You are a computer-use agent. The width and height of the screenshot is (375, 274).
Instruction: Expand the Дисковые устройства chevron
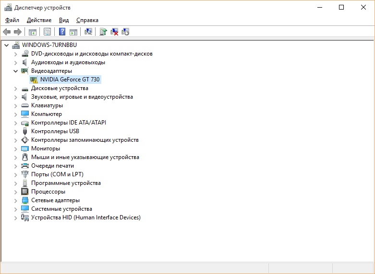click(x=16, y=89)
